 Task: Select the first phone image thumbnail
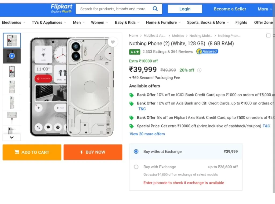point(12,40)
